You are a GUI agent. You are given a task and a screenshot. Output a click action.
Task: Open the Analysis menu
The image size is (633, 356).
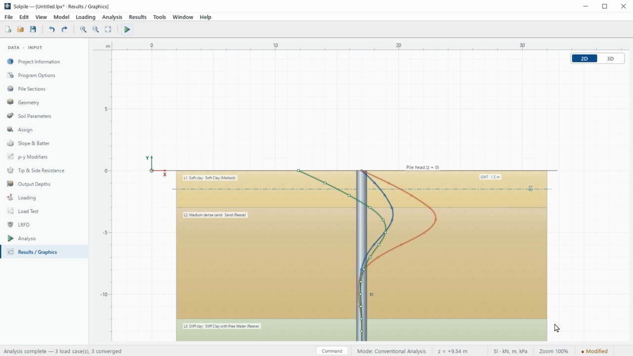tap(112, 17)
